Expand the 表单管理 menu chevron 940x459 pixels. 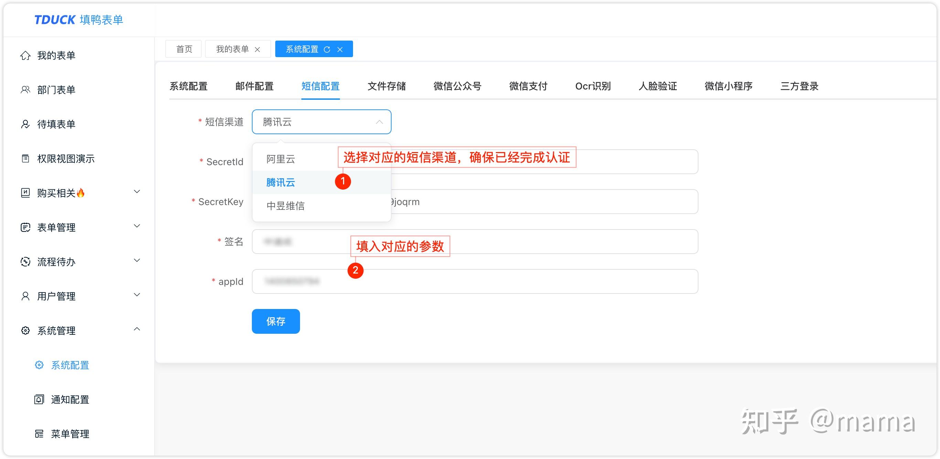pos(137,226)
